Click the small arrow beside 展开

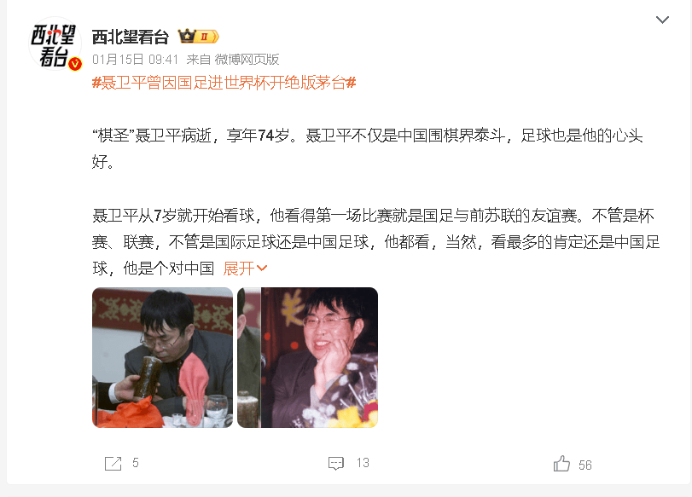click(262, 269)
